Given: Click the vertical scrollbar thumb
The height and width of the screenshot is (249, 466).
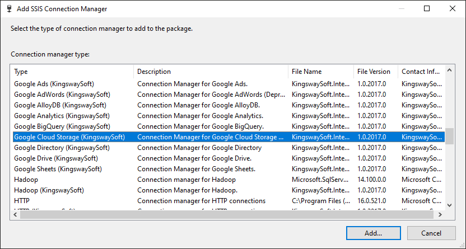Looking at the screenshot, I should coord(449,136).
